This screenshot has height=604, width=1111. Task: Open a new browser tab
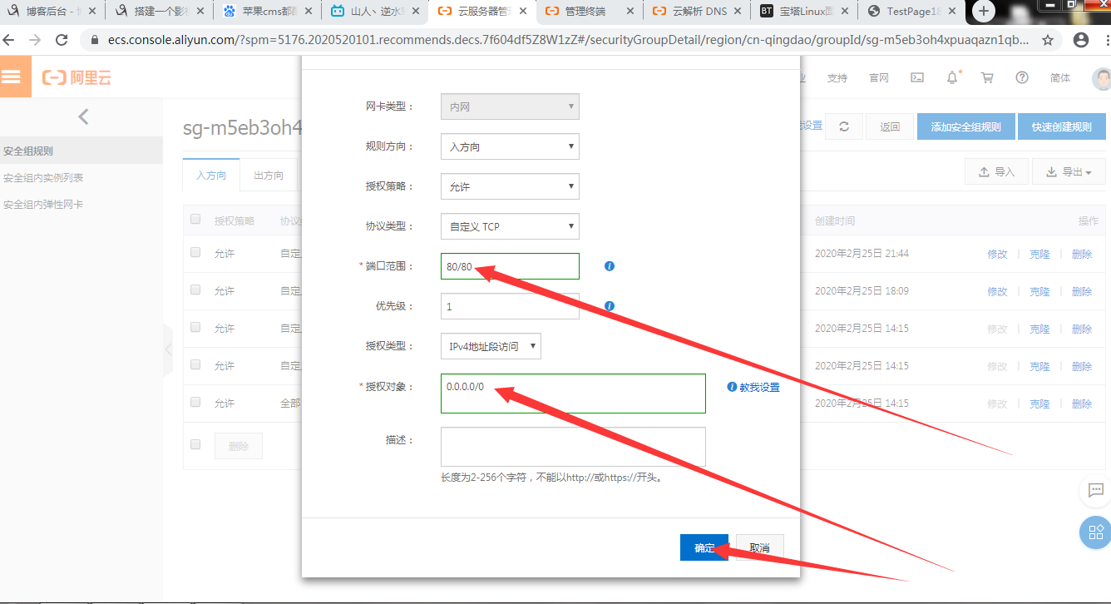tap(985, 12)
